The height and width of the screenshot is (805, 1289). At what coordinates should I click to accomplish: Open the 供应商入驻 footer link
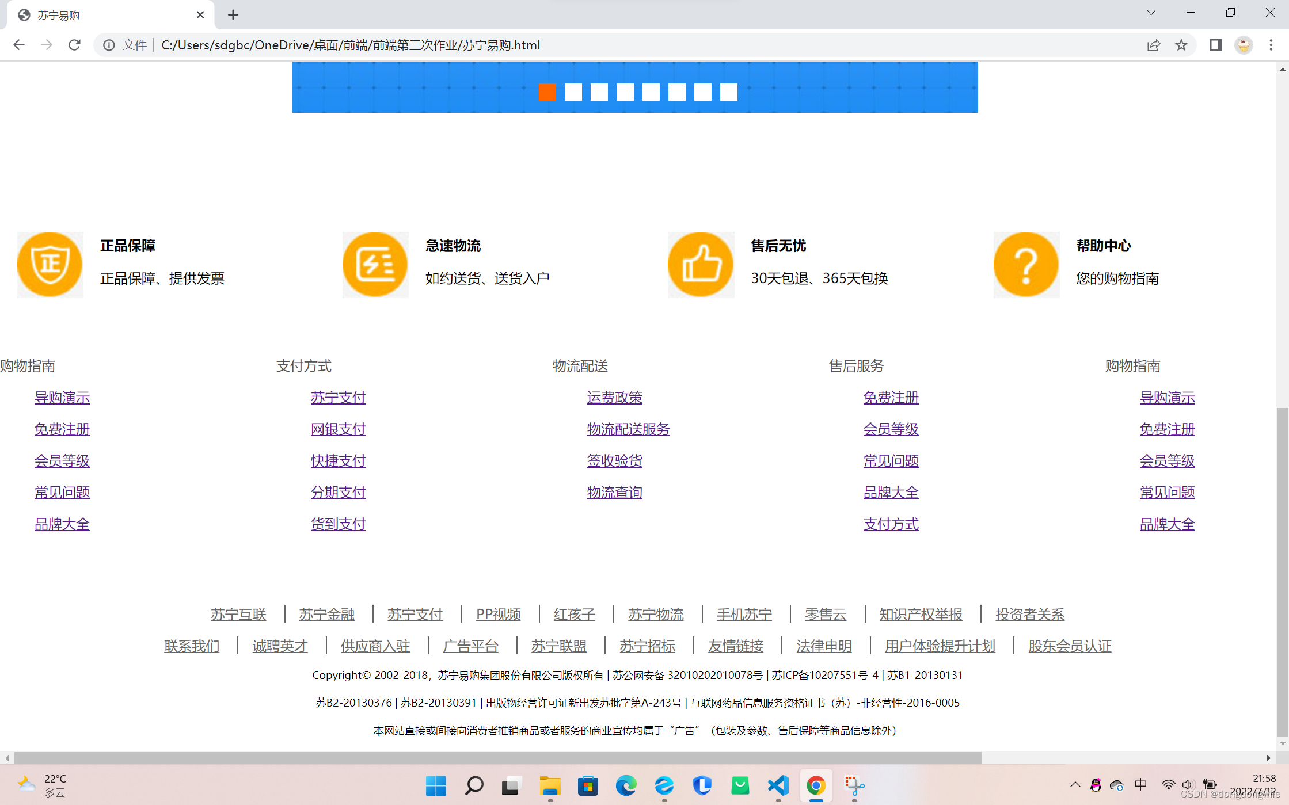[375, 646]
